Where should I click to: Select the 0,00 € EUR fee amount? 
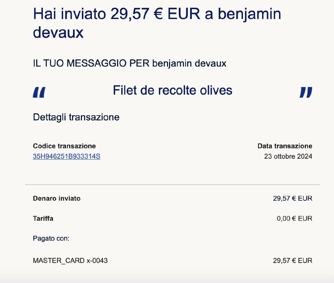294,218
